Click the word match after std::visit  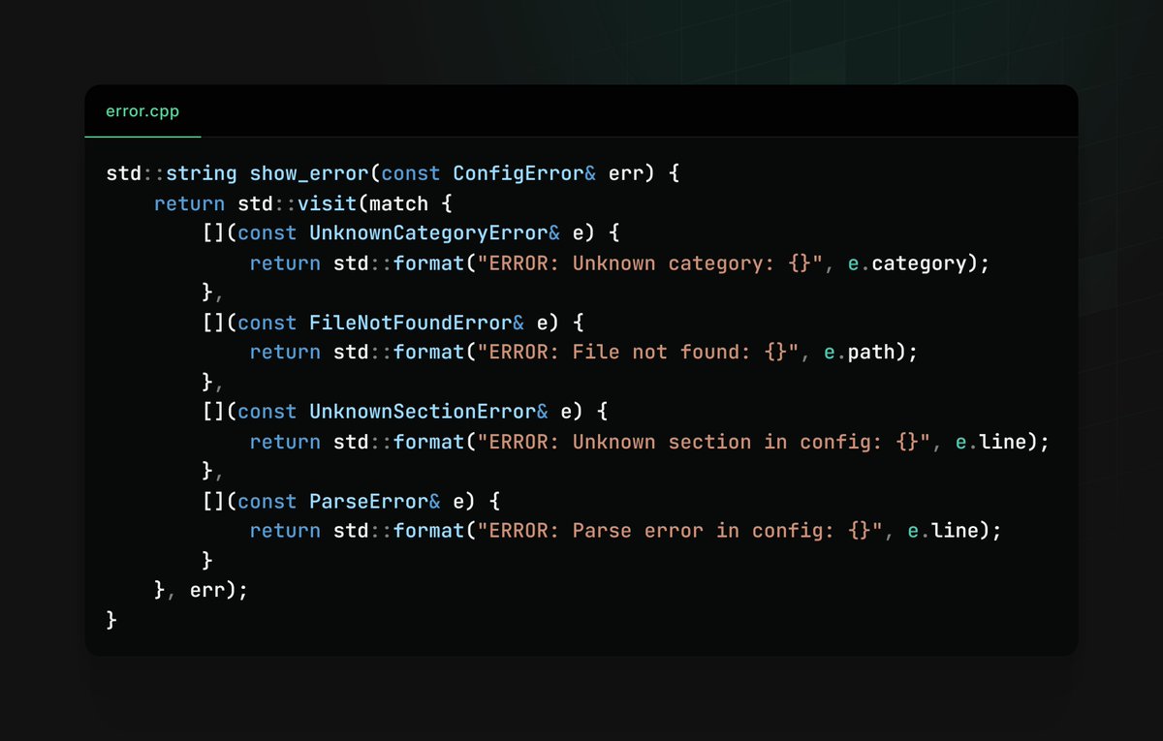pyautogui.click(x=399, y=204)
